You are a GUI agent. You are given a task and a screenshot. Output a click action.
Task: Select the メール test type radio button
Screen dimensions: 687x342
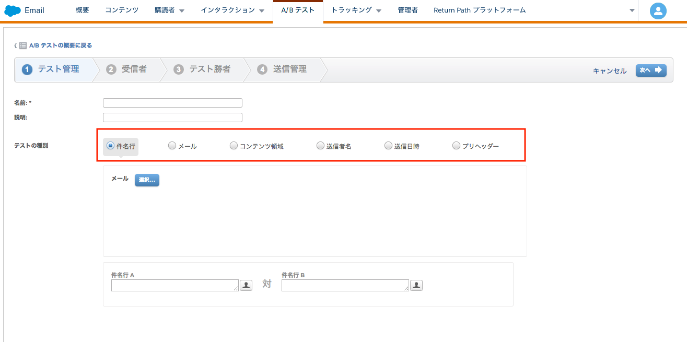(x=172, y=146)
